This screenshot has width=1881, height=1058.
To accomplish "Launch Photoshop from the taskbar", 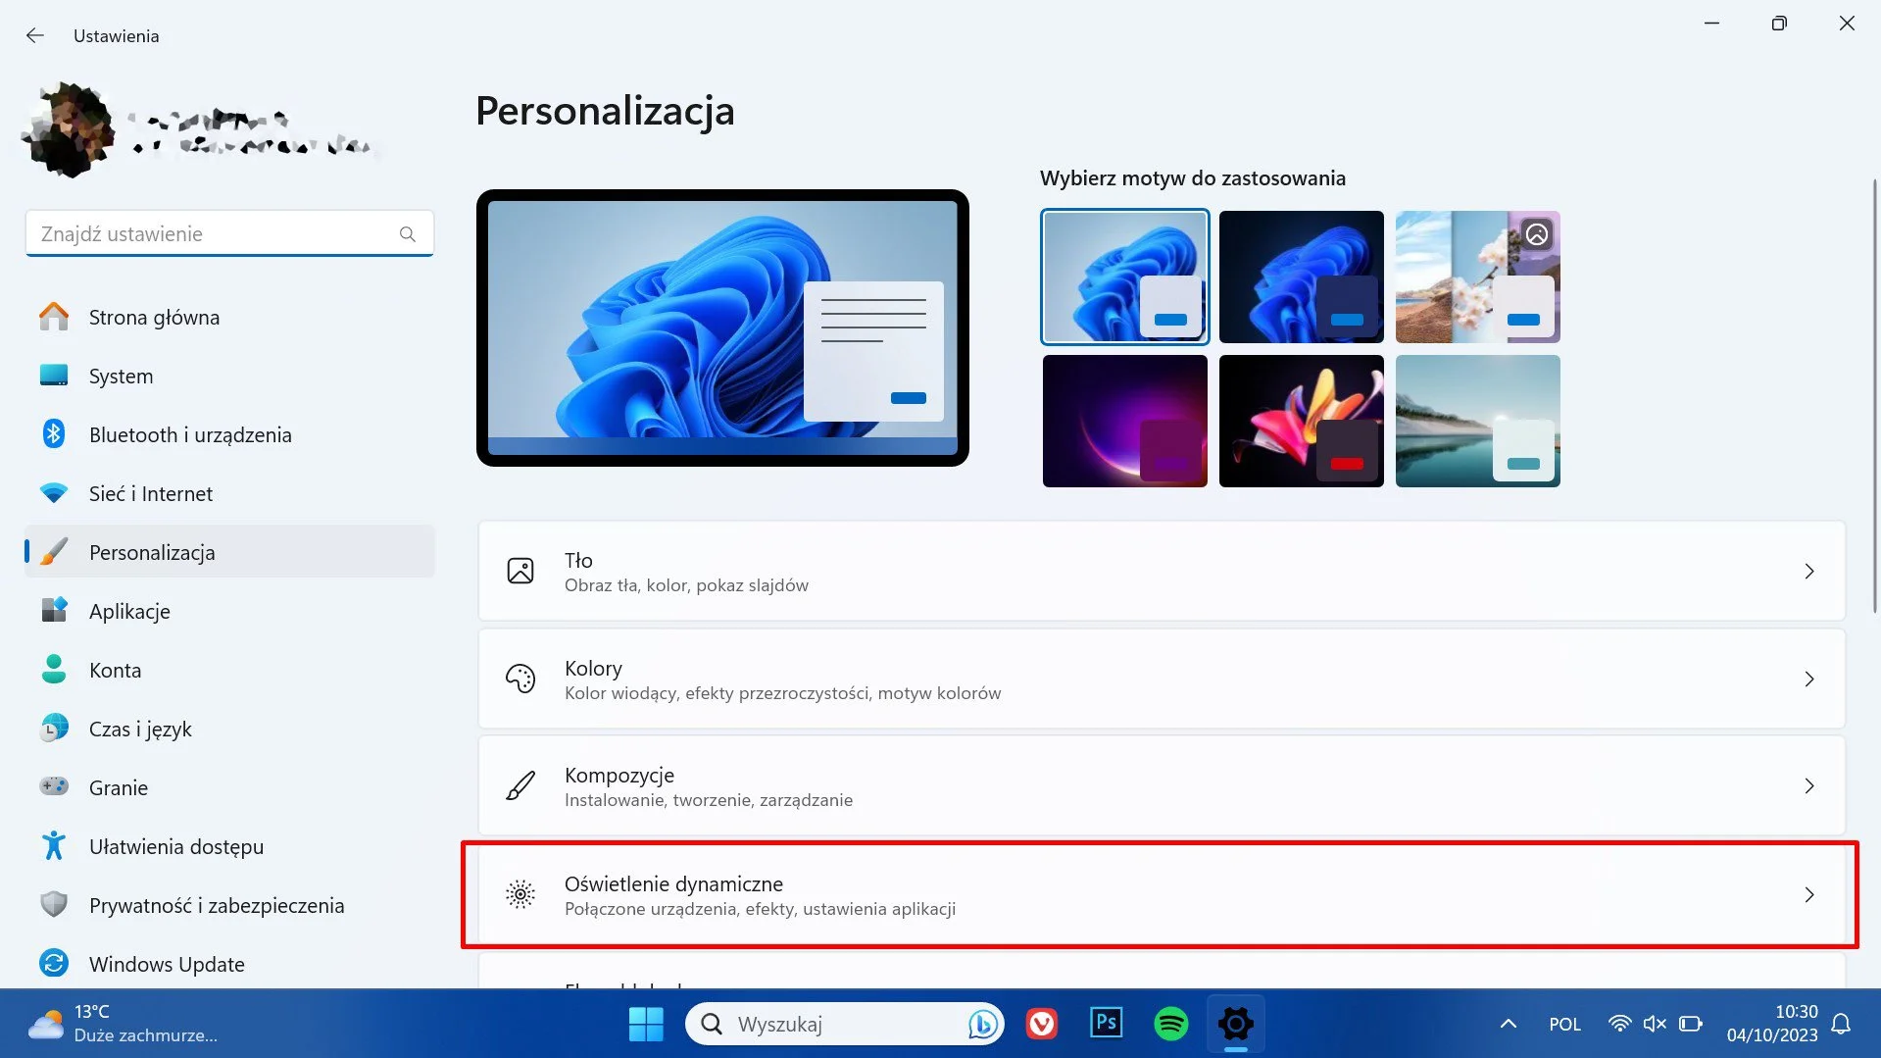I will (1106, 1024).
